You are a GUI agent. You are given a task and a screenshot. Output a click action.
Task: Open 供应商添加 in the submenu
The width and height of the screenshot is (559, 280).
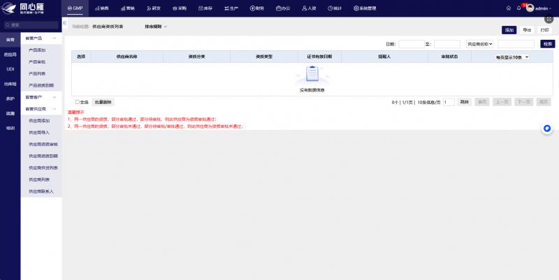(39, 121)
